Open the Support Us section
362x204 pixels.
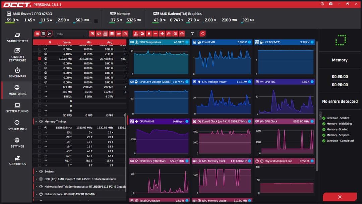[17, 161]
